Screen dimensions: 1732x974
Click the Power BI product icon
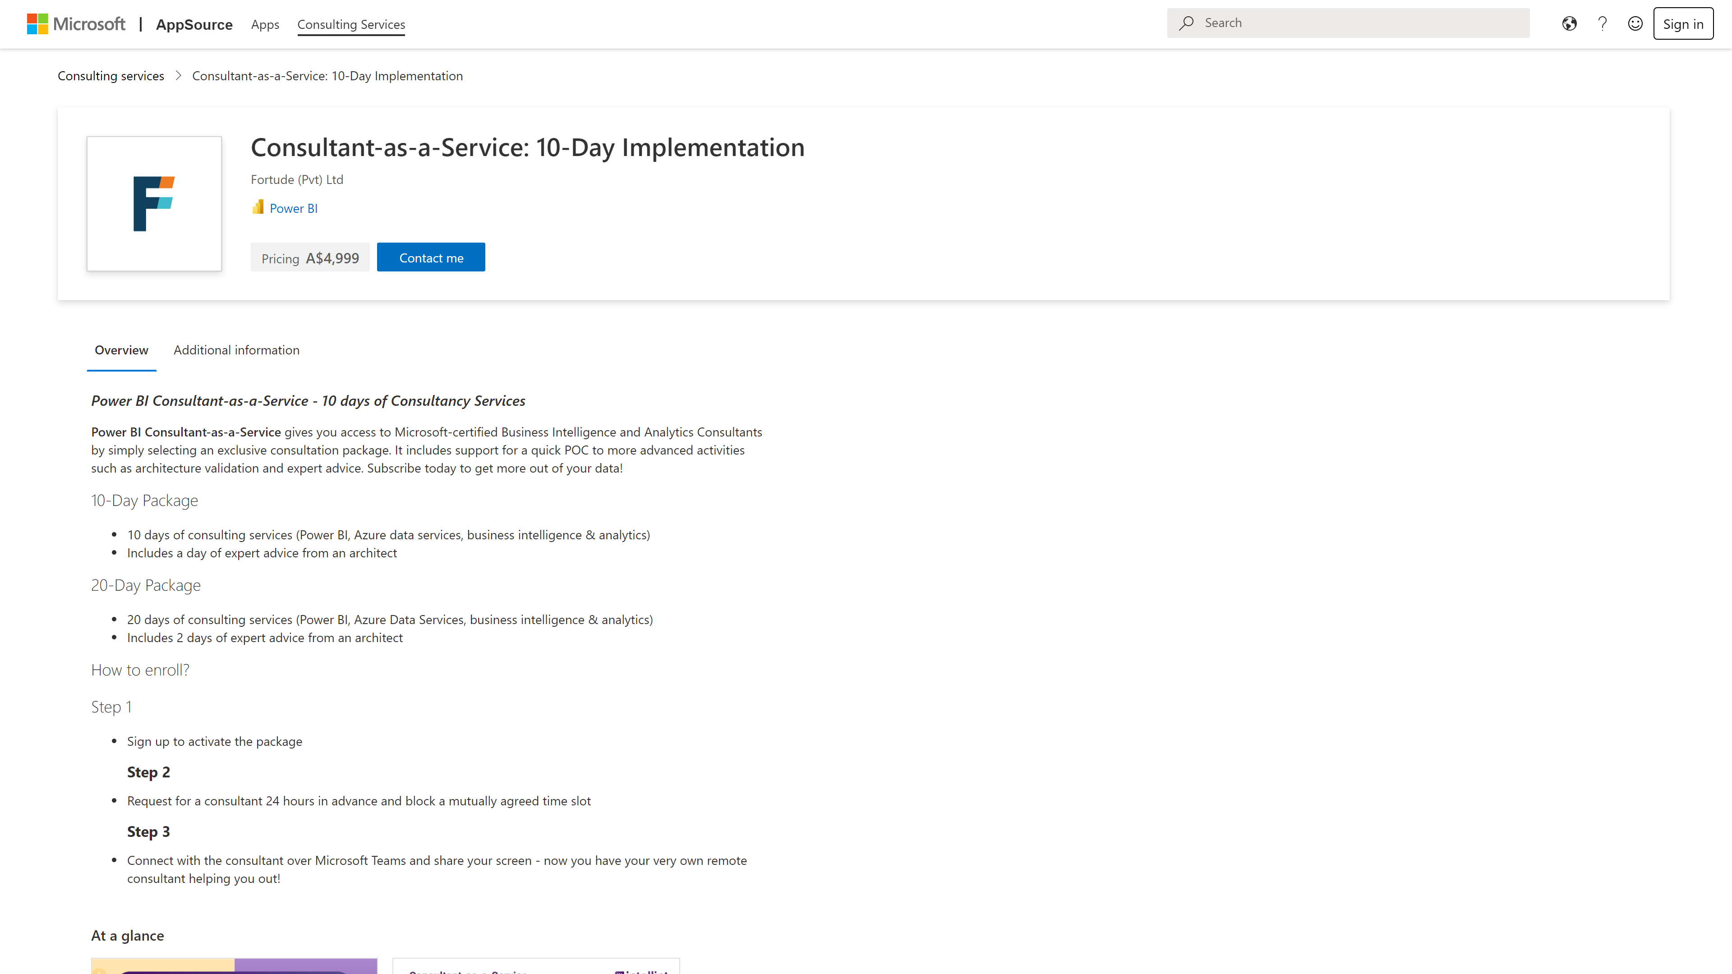coord(258,208)
